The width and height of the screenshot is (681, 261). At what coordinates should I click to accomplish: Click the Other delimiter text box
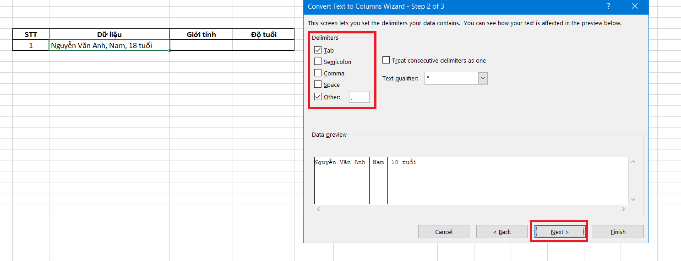pyautogui.click(x=359, y=97)
